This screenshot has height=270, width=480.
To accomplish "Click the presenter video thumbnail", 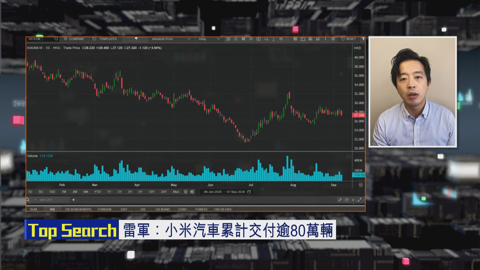I will tap(413, 92).
